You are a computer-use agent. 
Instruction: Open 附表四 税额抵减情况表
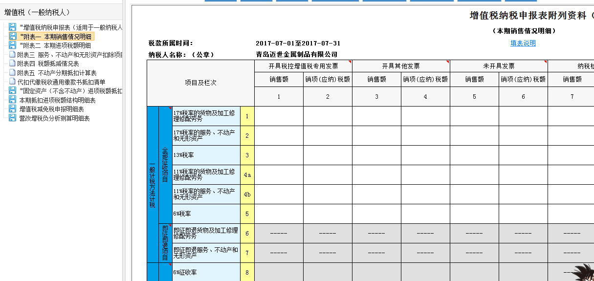[x=48, y=64]
